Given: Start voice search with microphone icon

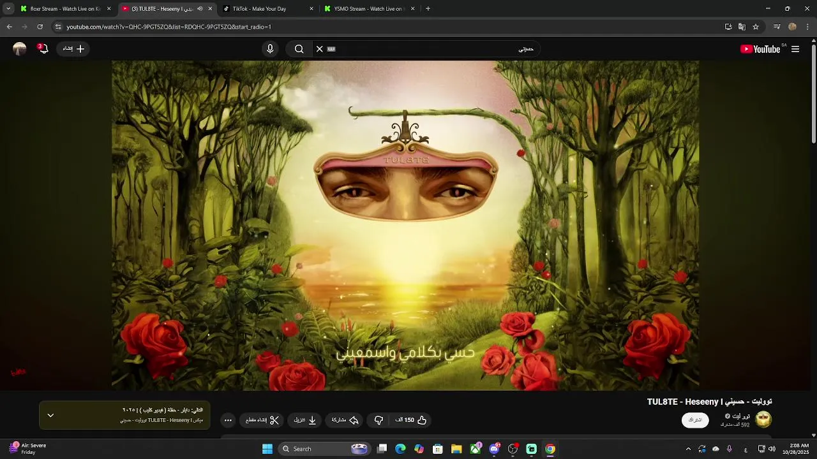Looking at the screenshot, I should pos(270,49).
